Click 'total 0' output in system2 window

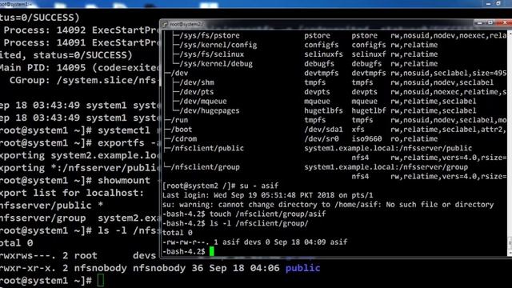(178, 233)
